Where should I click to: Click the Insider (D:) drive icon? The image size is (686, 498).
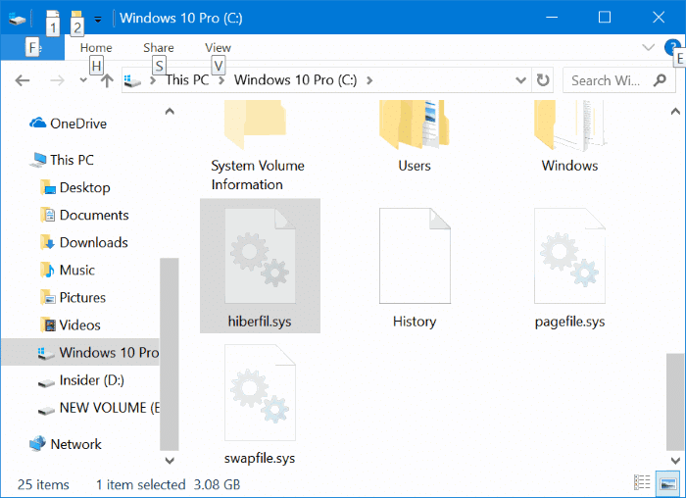click(x=46, y=382)
